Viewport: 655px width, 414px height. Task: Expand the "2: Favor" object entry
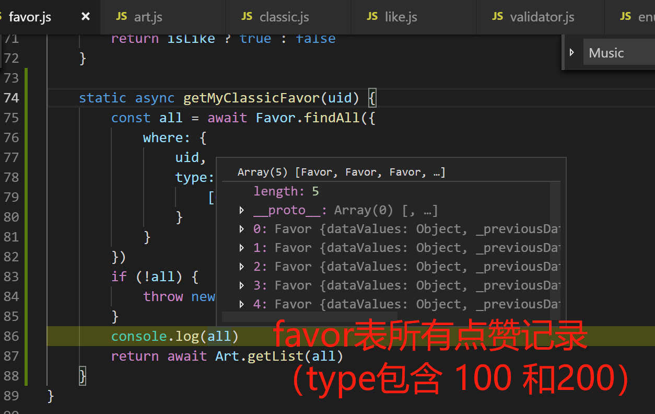click(241, 266)
